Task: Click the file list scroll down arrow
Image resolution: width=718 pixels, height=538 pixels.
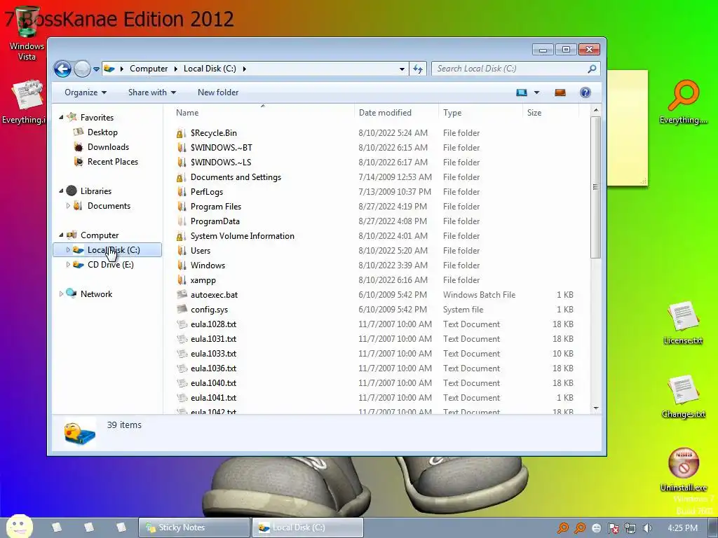Action: click(595, 408)
